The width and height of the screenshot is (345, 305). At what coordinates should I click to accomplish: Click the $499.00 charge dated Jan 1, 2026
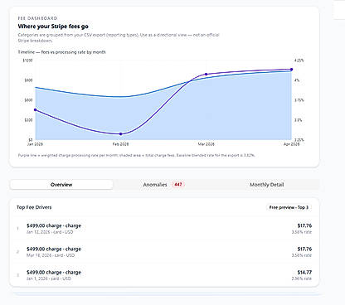pos(164,275)
